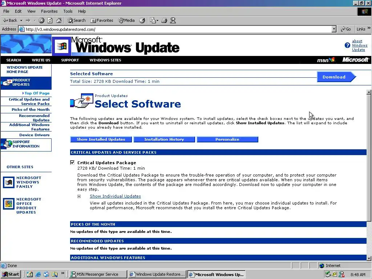
Task: Click the Start button
Action: 11,274
